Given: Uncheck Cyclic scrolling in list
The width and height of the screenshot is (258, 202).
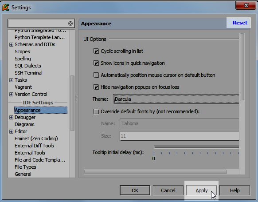Looking at the screenshot, I should (x=96, y=51).
